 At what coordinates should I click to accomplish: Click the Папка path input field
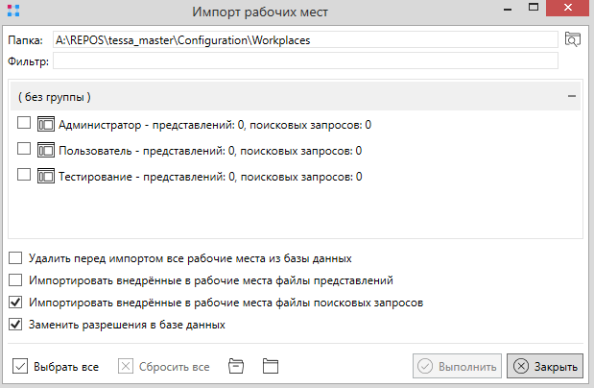305,40
